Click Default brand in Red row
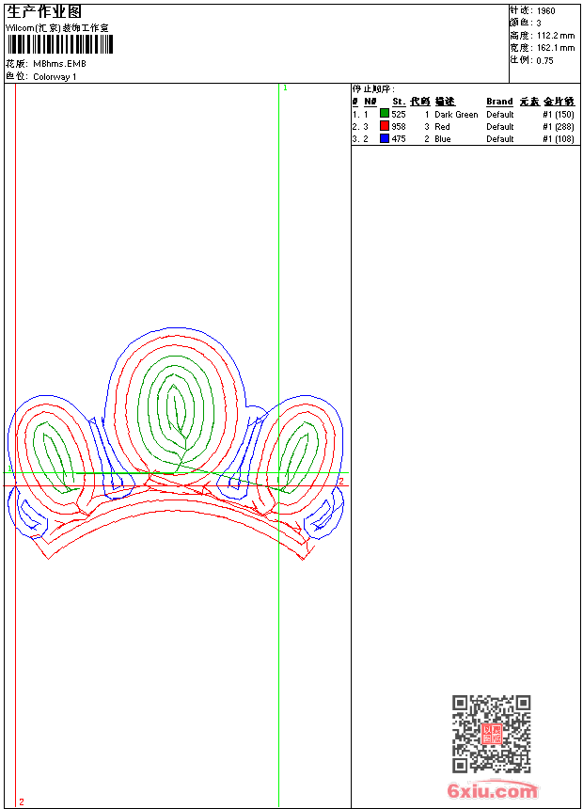Screen dimensions: 583x809 (500, 127)
